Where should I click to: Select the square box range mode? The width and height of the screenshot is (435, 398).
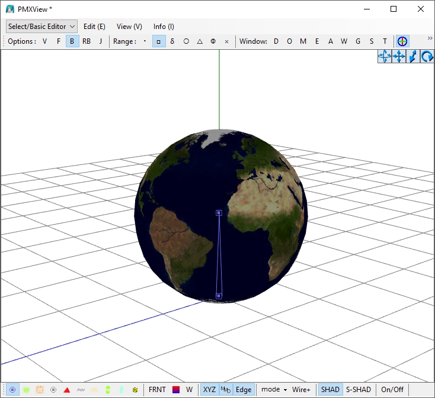[159, 41]
